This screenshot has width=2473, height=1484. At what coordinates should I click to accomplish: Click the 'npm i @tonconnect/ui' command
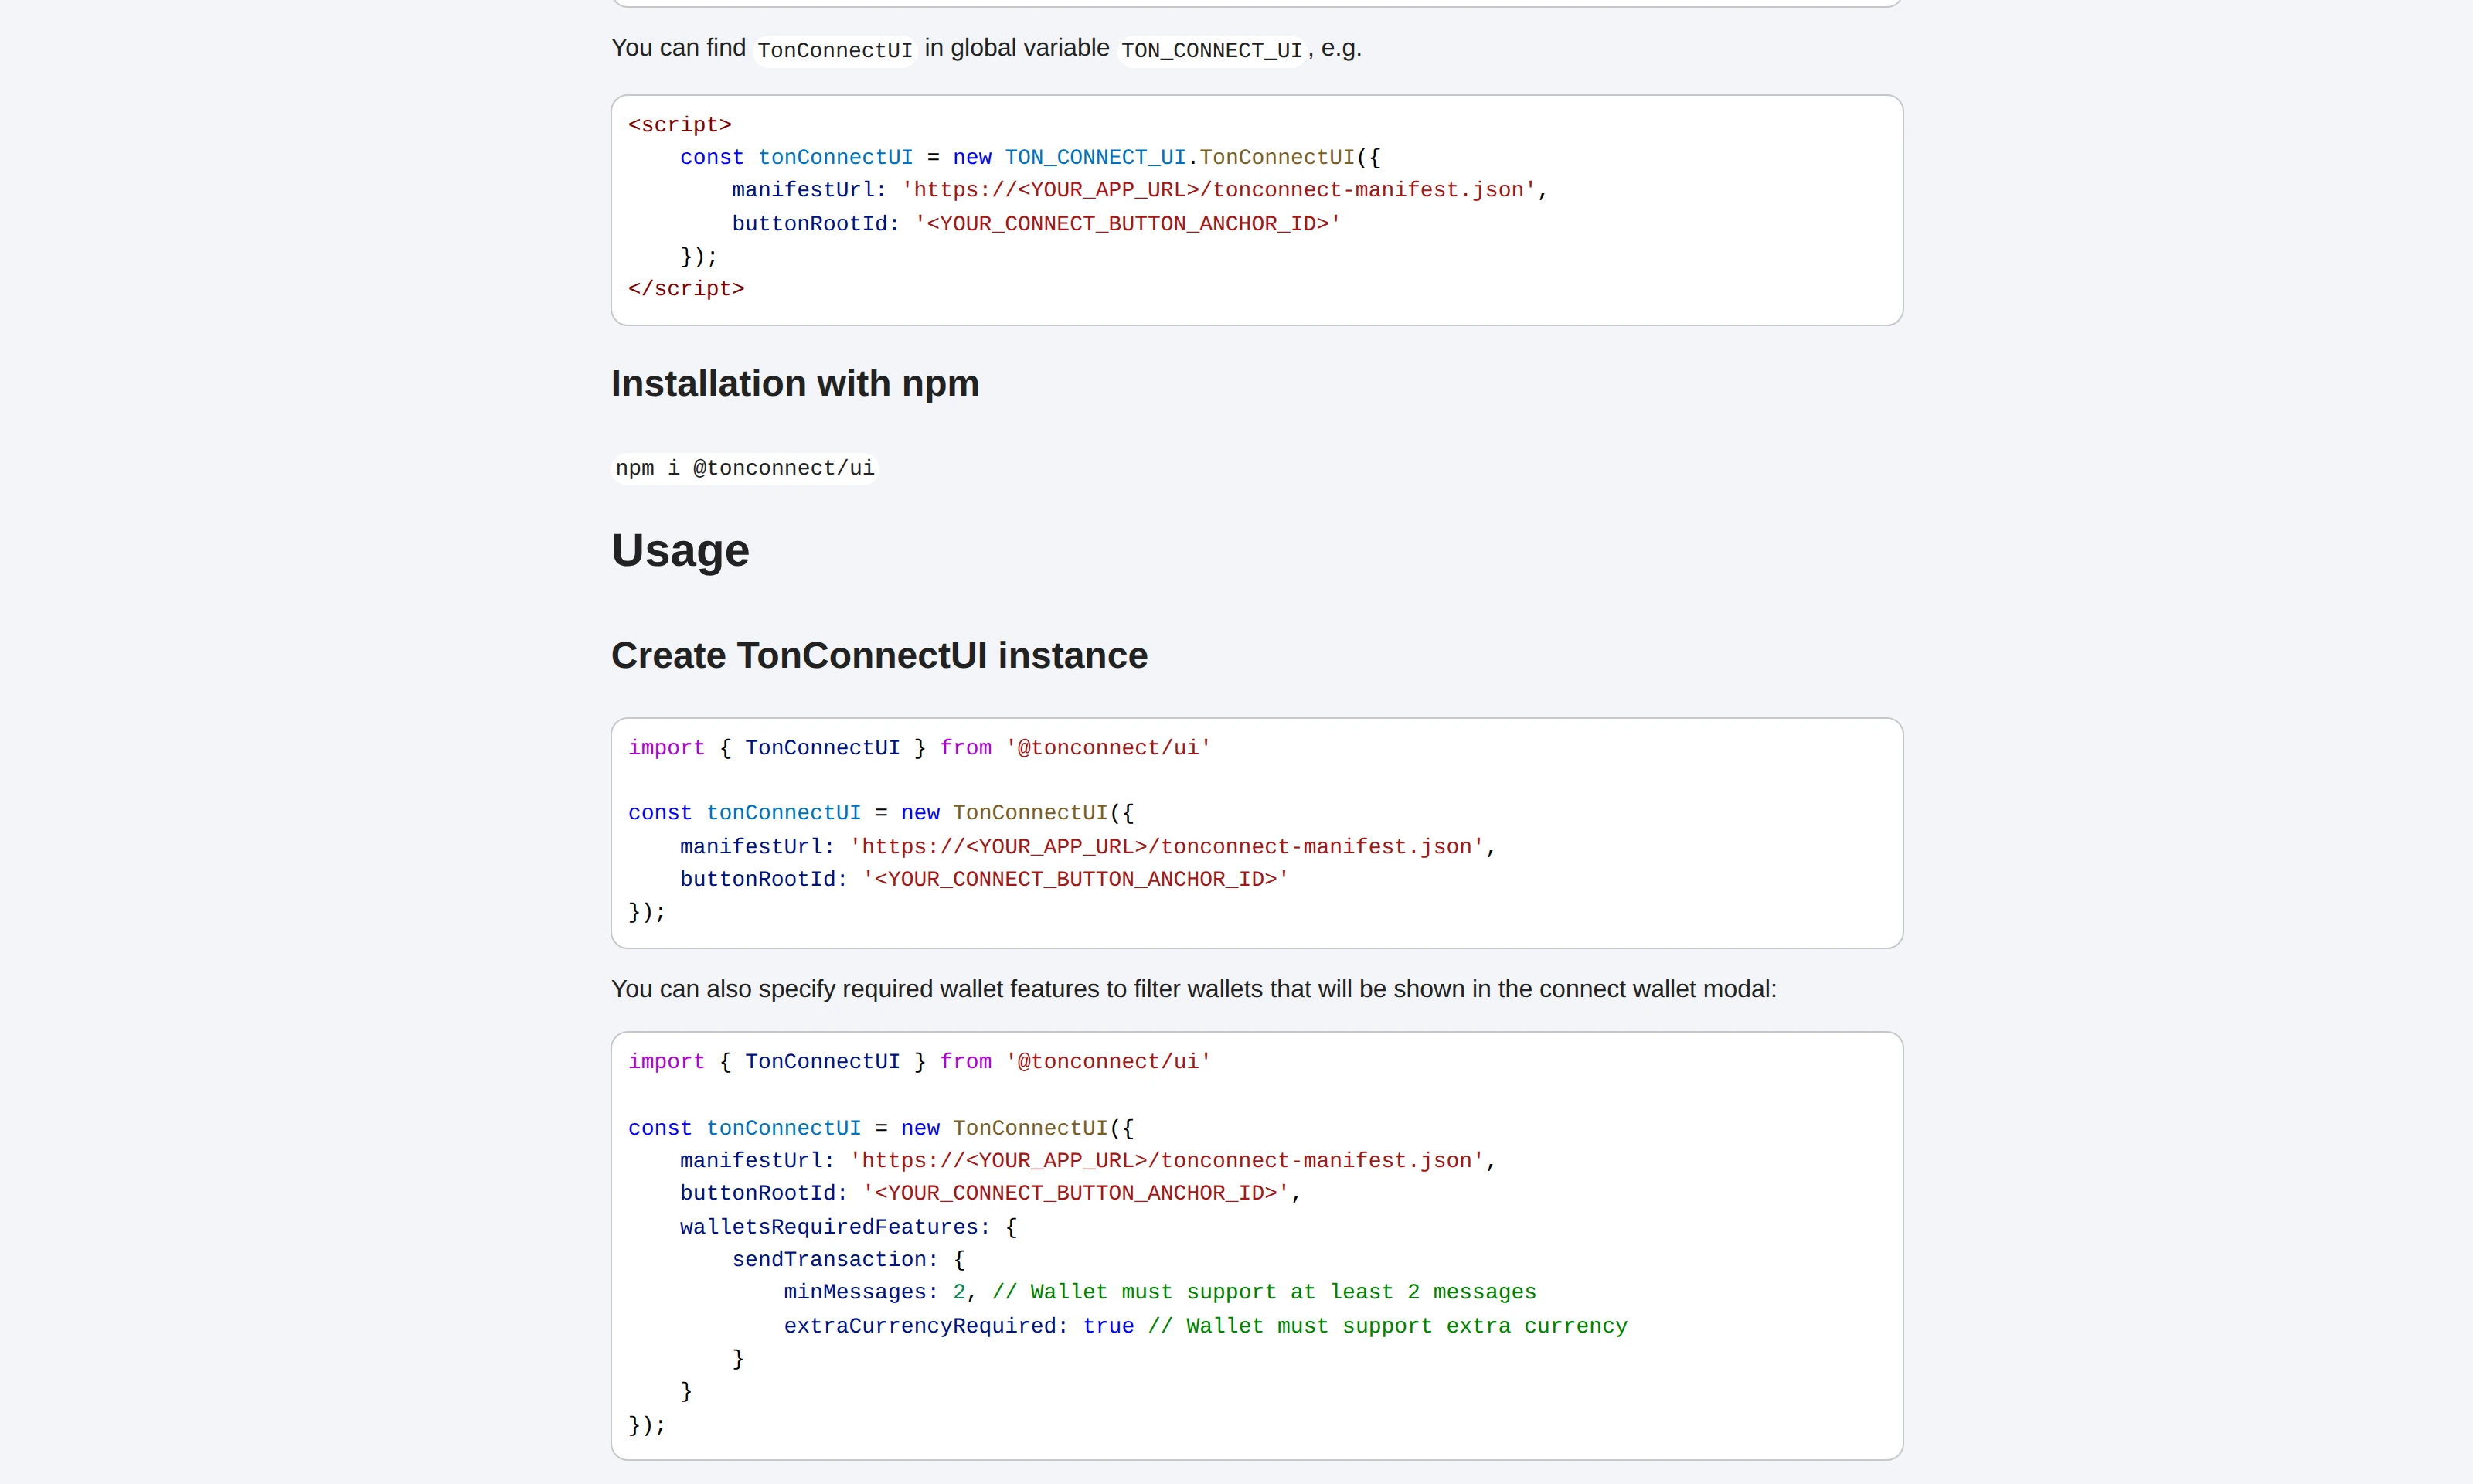745,468
